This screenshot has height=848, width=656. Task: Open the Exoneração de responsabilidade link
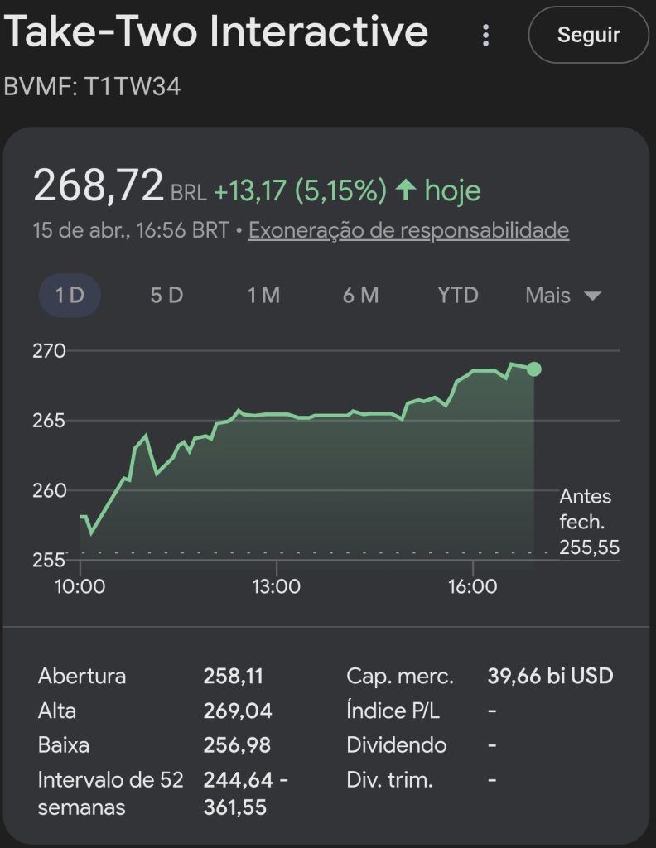point(408,229)
